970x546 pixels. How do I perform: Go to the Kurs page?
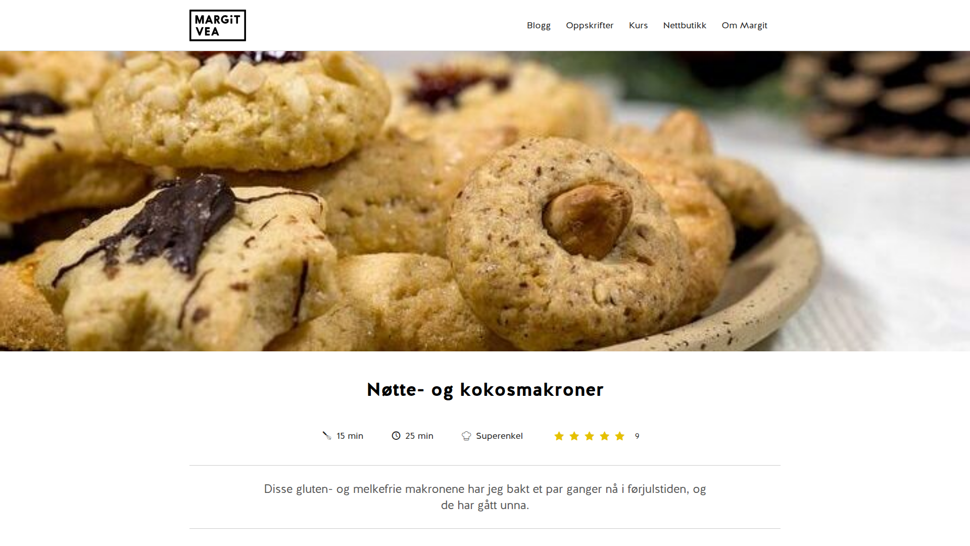click(x=638, y=25)
